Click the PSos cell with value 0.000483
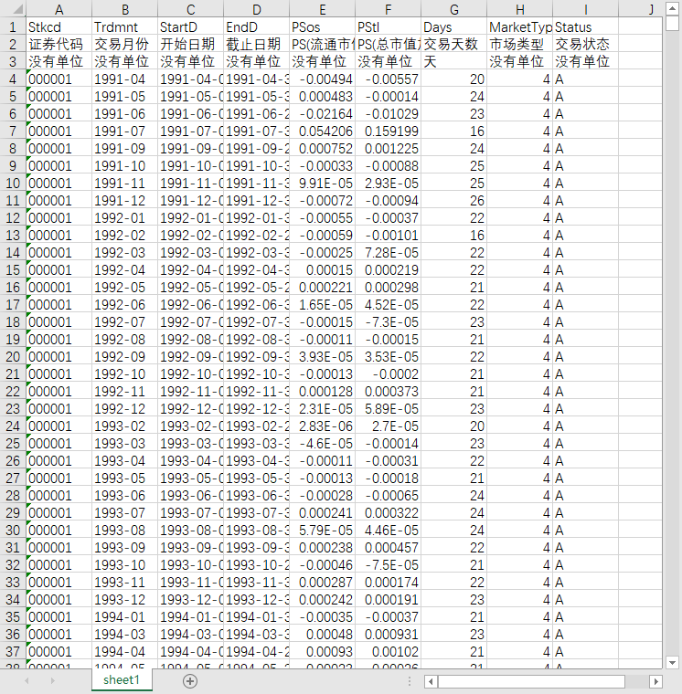 pyautogui.click(x=322, y=97)
